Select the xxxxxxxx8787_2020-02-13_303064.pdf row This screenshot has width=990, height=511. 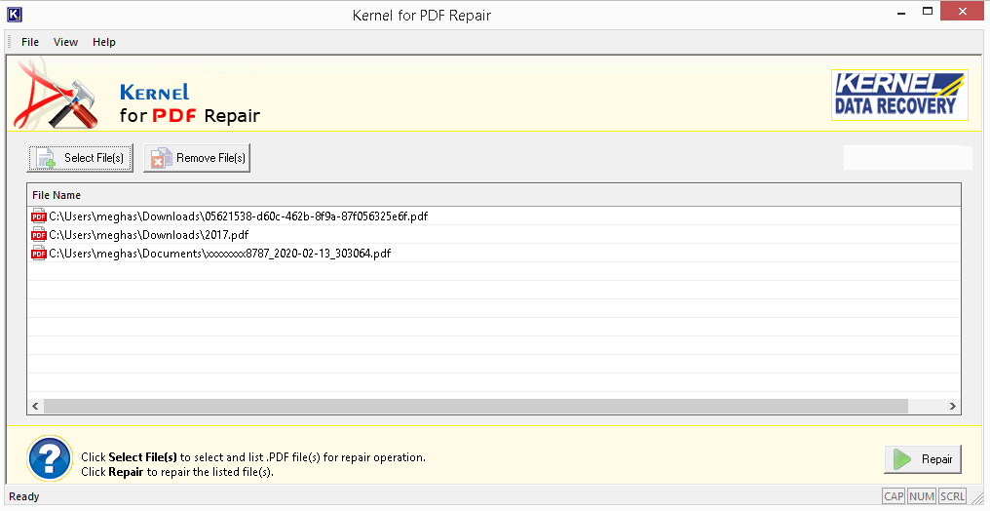click(494, 254)
